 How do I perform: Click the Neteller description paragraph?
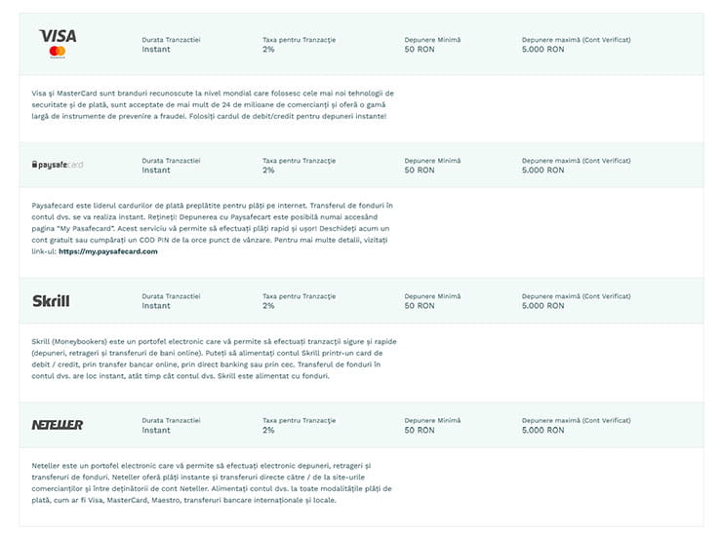(x=211, y=481)
